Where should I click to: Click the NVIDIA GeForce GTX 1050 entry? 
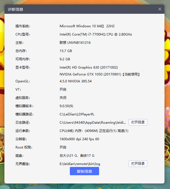coord(100,74)
